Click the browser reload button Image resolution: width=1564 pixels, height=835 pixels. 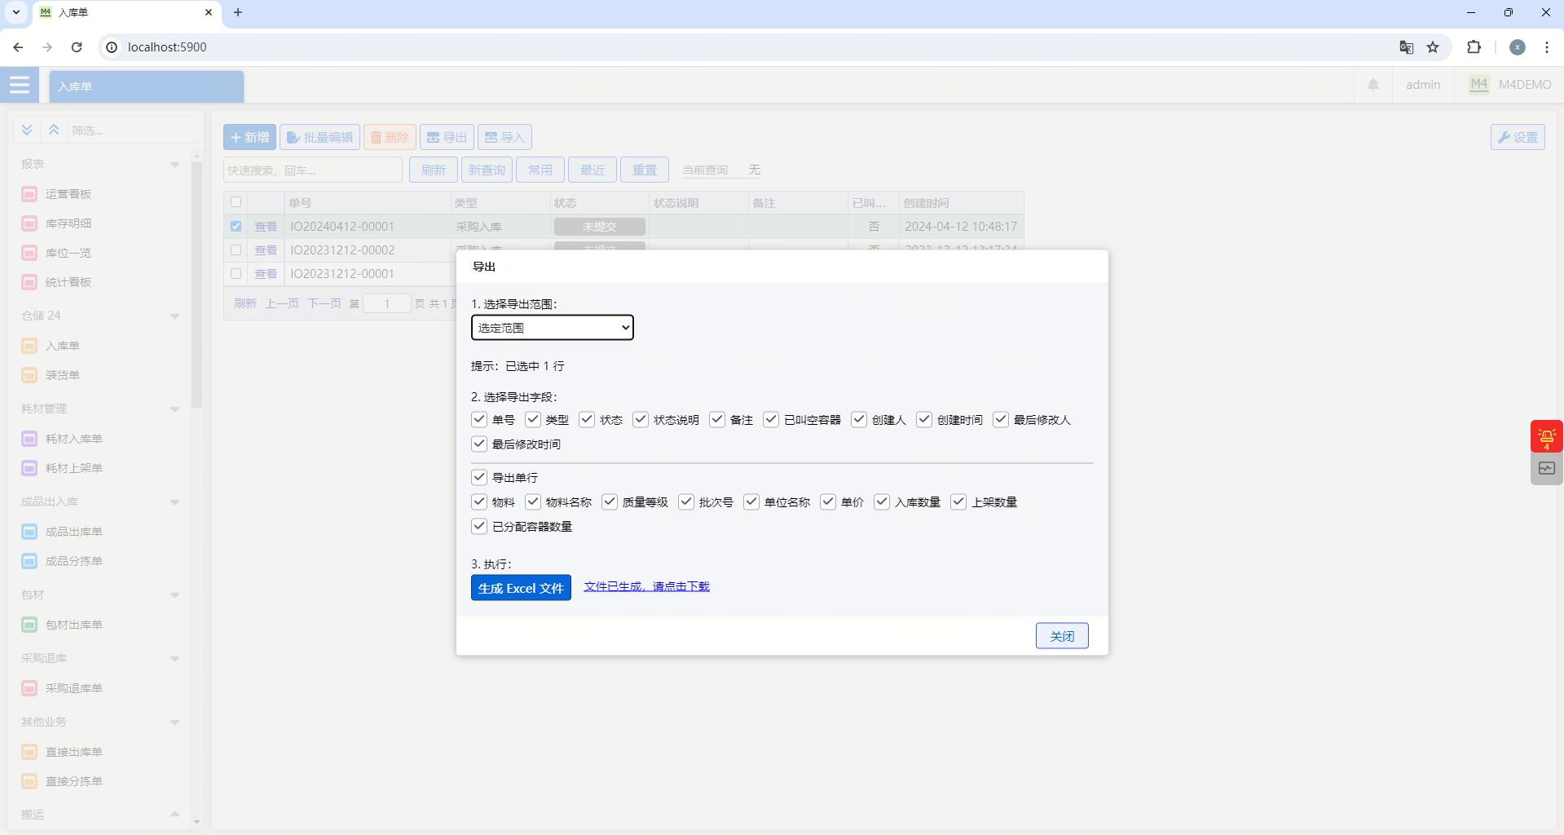point(77,47)
